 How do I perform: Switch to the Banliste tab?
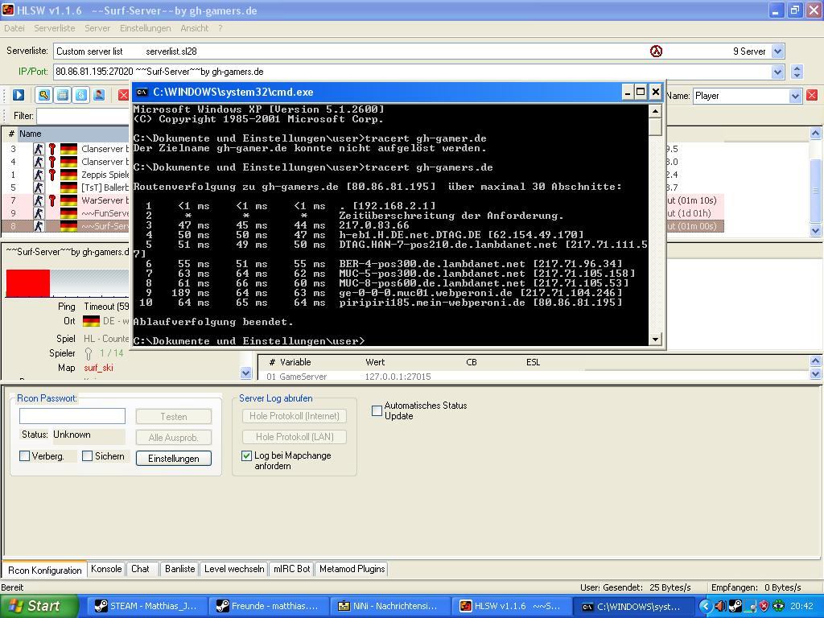(x=179, y=569)
